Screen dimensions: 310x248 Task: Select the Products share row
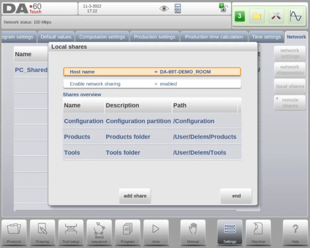click(152, 137)
